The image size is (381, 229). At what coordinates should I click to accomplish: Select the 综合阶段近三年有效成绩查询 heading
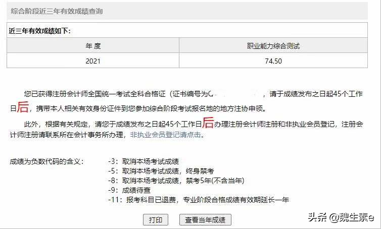click(57, 11)
